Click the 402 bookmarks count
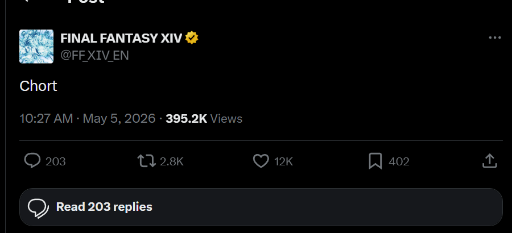512x233 pixels. tap(399, 161)
